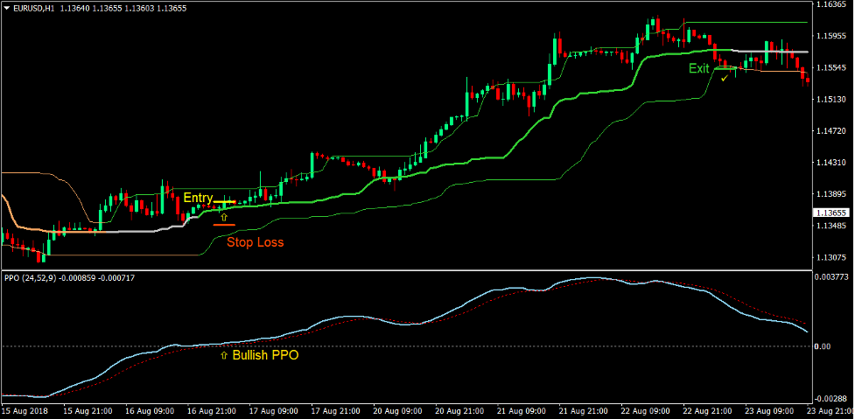Click the 20 Aug 21:00 time label
The height and width of the screenshot is (419, 855).
[x=460, y=411]
